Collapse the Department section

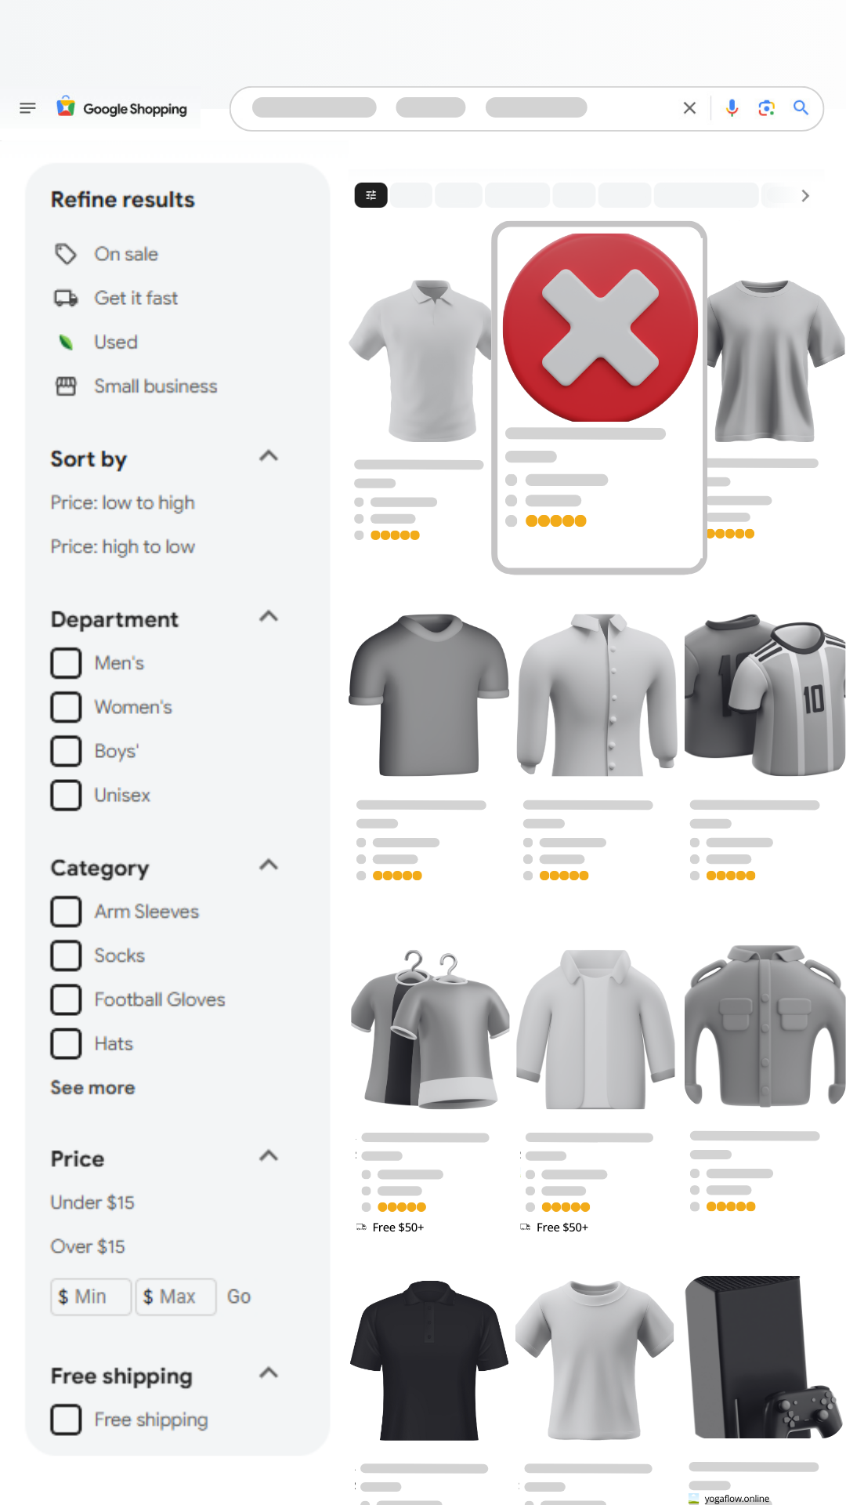point(269,616)
